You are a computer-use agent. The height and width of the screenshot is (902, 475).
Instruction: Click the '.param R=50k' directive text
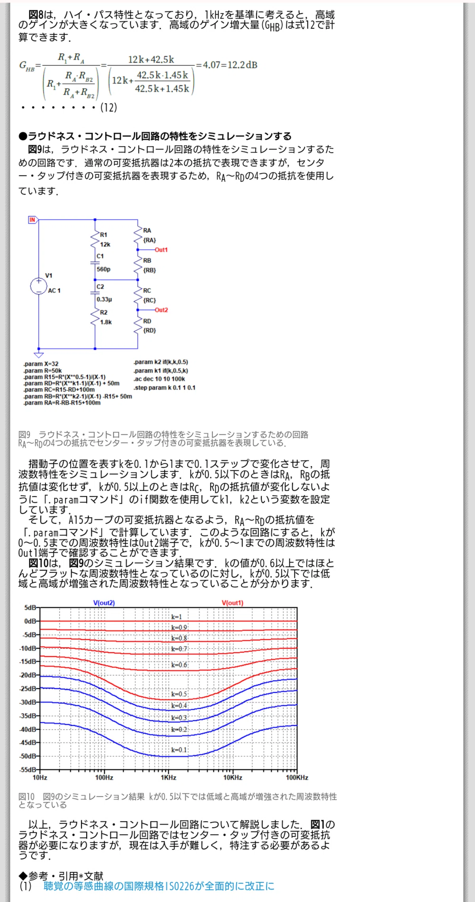[x=42, y=371]
